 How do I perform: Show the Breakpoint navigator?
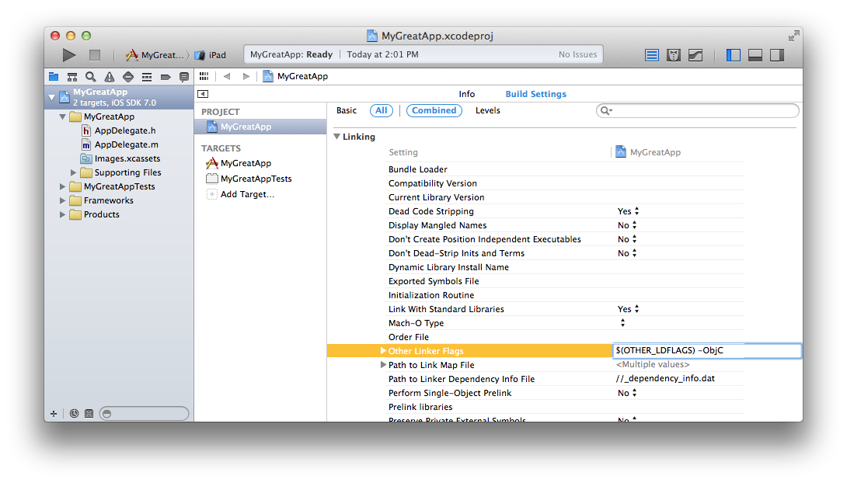click(166, 77)
